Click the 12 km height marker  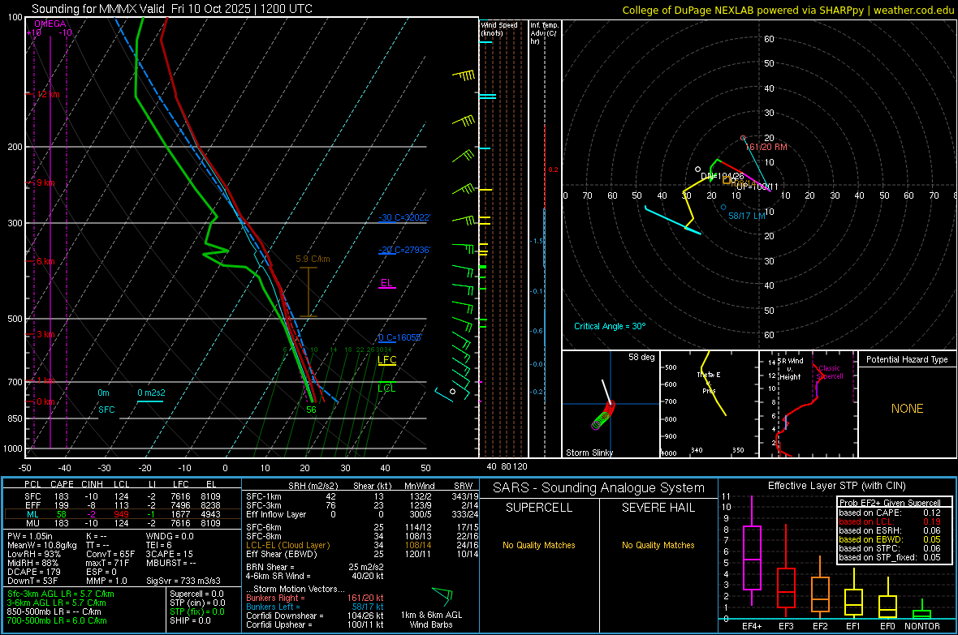pos(48,95)
